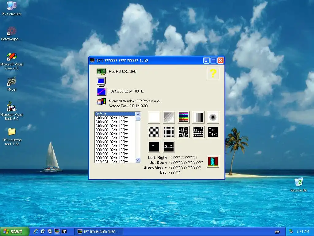Select 640x480 16bit 100hz in the list

(x=115, y=122)
